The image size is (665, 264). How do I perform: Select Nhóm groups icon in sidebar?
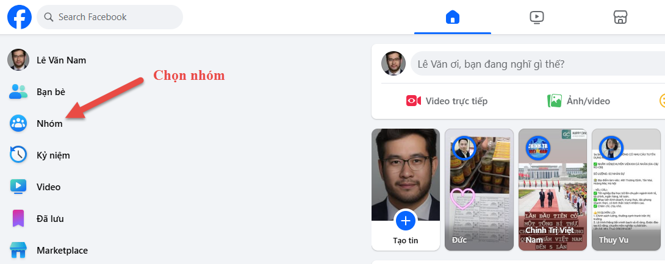(18, 123)
